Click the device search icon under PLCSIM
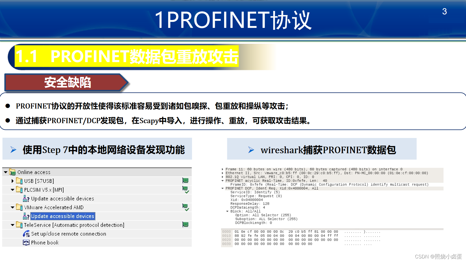Viewport: 466px width, 262px height. point(26,198)
